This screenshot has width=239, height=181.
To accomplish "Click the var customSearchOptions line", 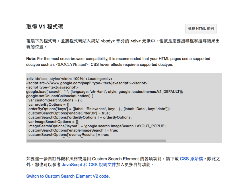I will tap(55, 100).
